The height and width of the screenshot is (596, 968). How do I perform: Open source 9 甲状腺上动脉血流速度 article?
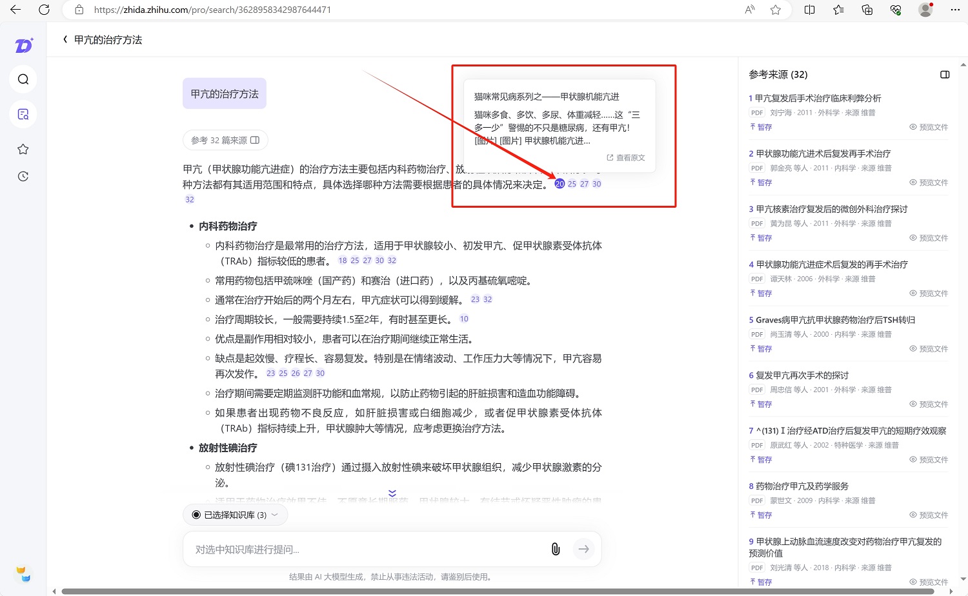[x=845, y=548]
